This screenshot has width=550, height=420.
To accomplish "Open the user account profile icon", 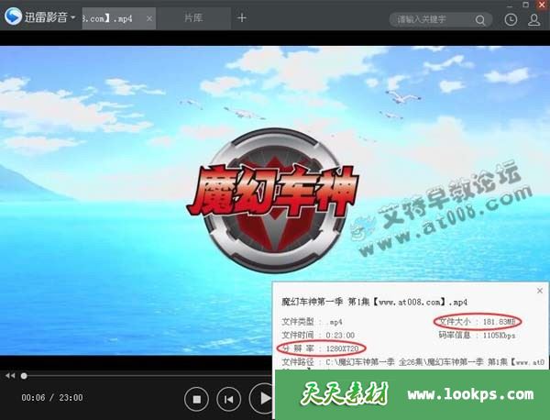I will 534,18.
